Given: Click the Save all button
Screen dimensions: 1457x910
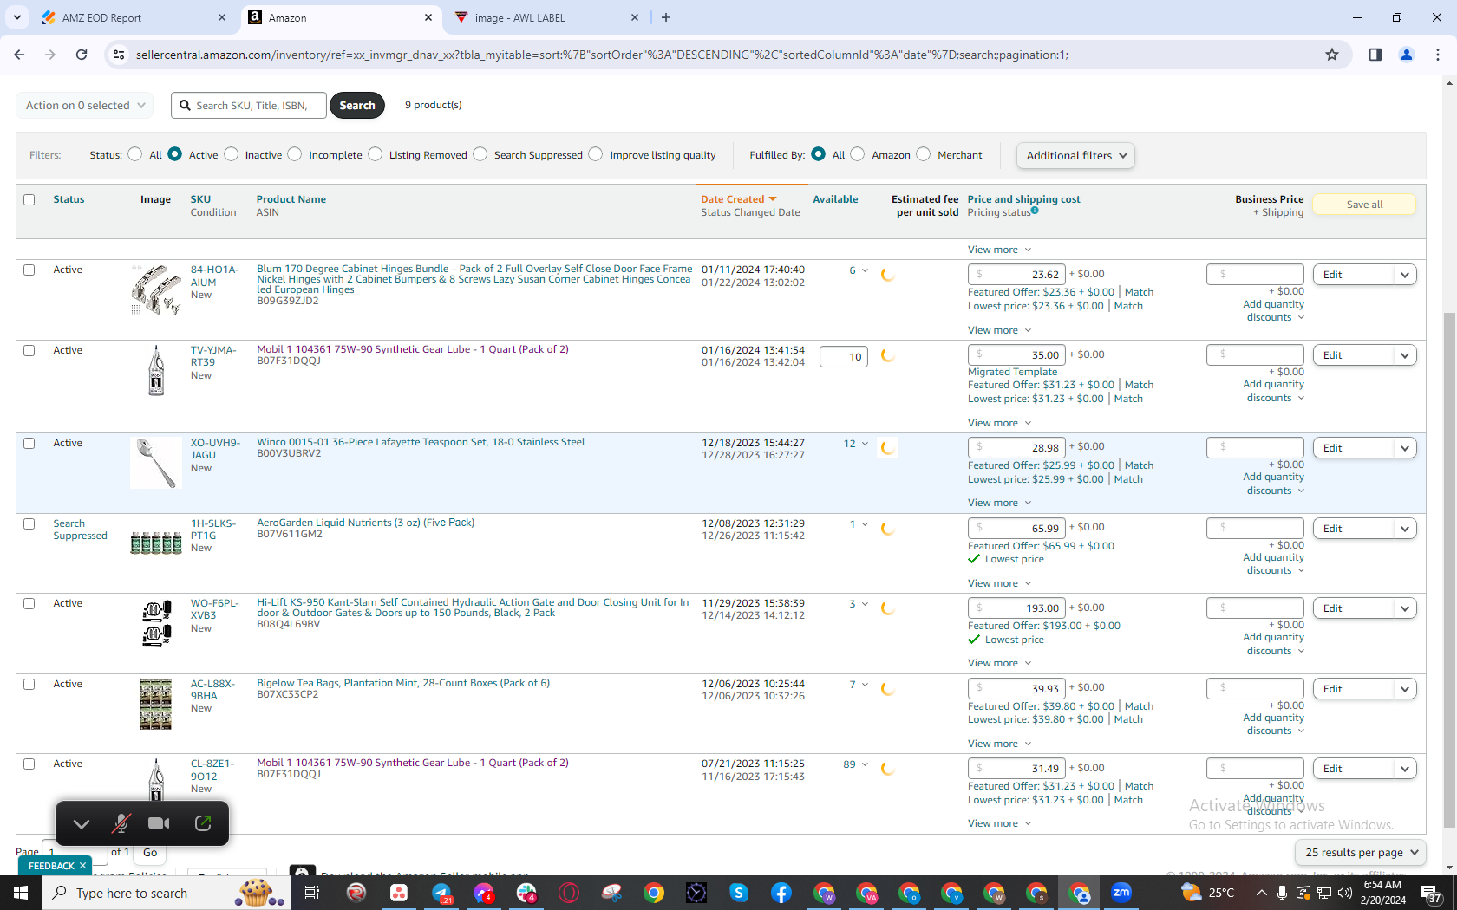Looking at the screenshot, I should (1364, 205).
